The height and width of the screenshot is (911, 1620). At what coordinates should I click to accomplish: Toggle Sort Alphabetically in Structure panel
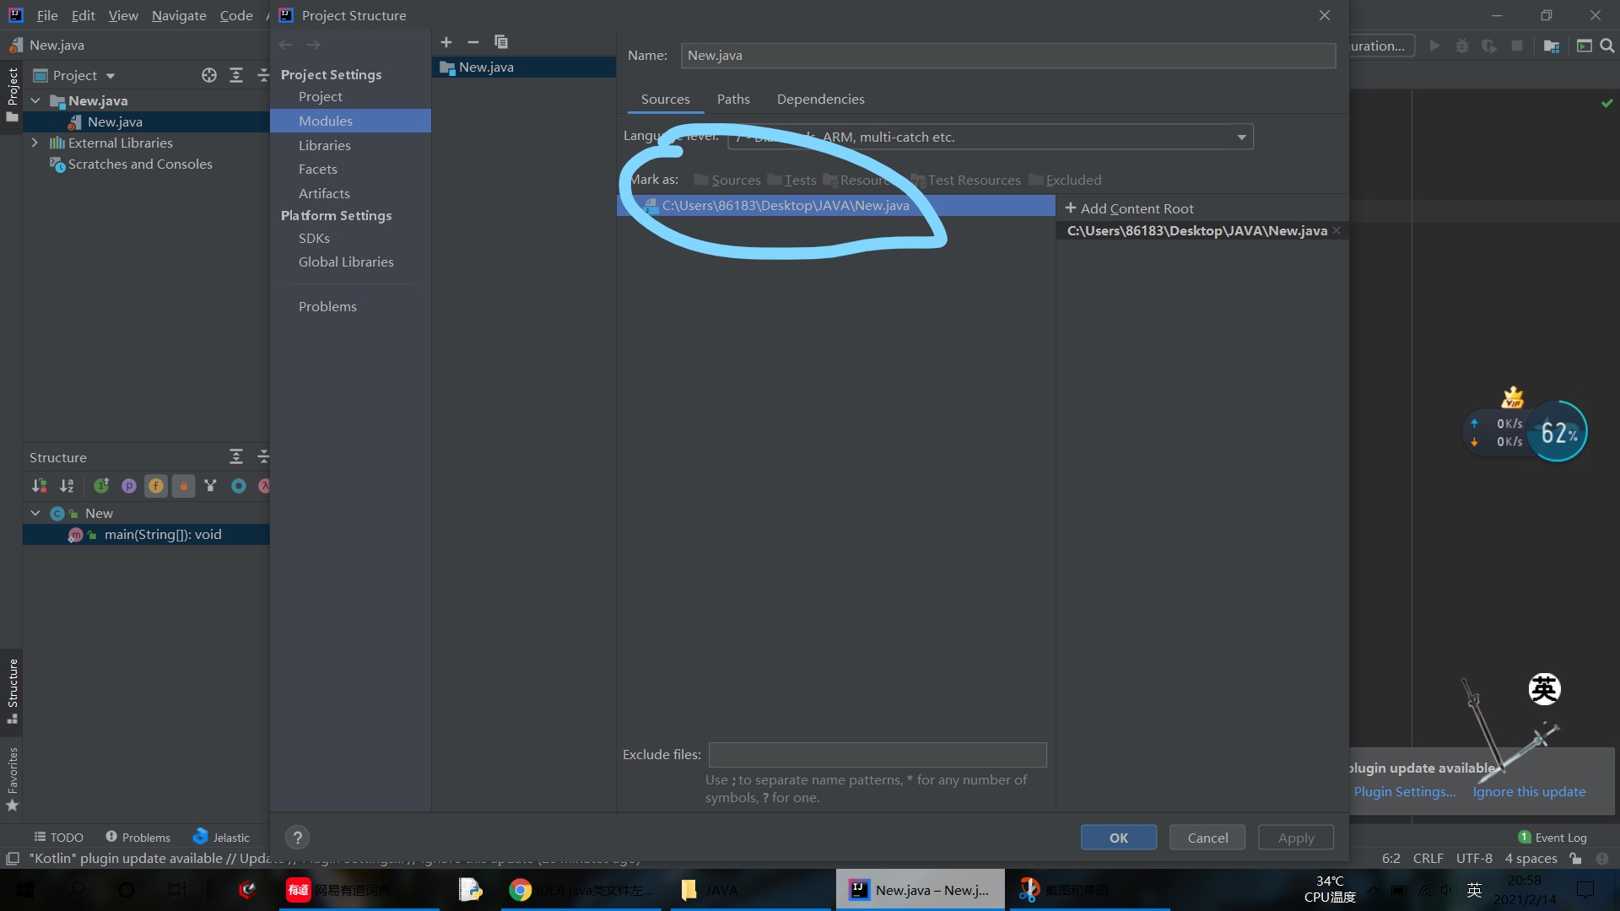coord(67,486)
